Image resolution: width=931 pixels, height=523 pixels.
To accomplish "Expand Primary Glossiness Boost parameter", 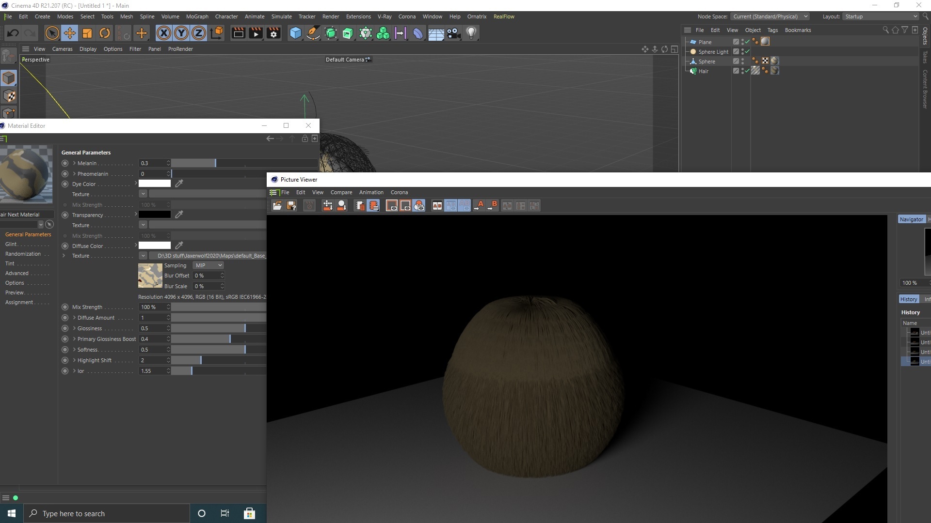I will [74, 339].
